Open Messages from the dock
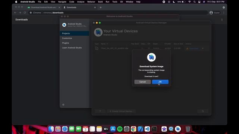 coord(72,129)
